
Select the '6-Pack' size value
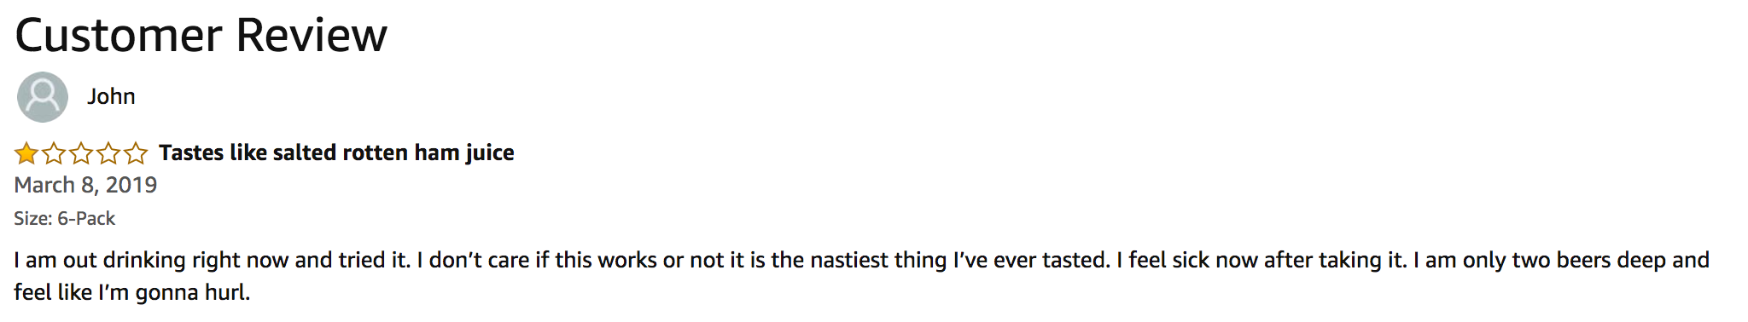click(x=86, y=219)
